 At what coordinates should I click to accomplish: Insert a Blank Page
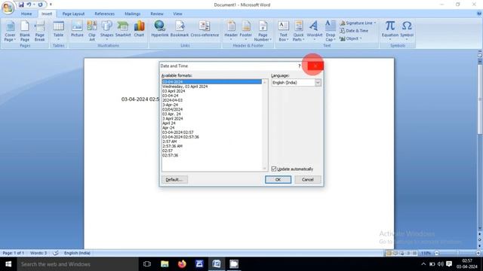pos(25,31)
